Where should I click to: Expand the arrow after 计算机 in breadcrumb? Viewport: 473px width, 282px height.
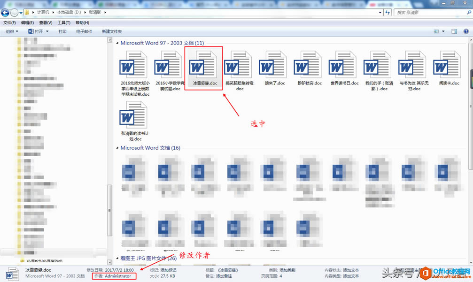tap(53, 12)
